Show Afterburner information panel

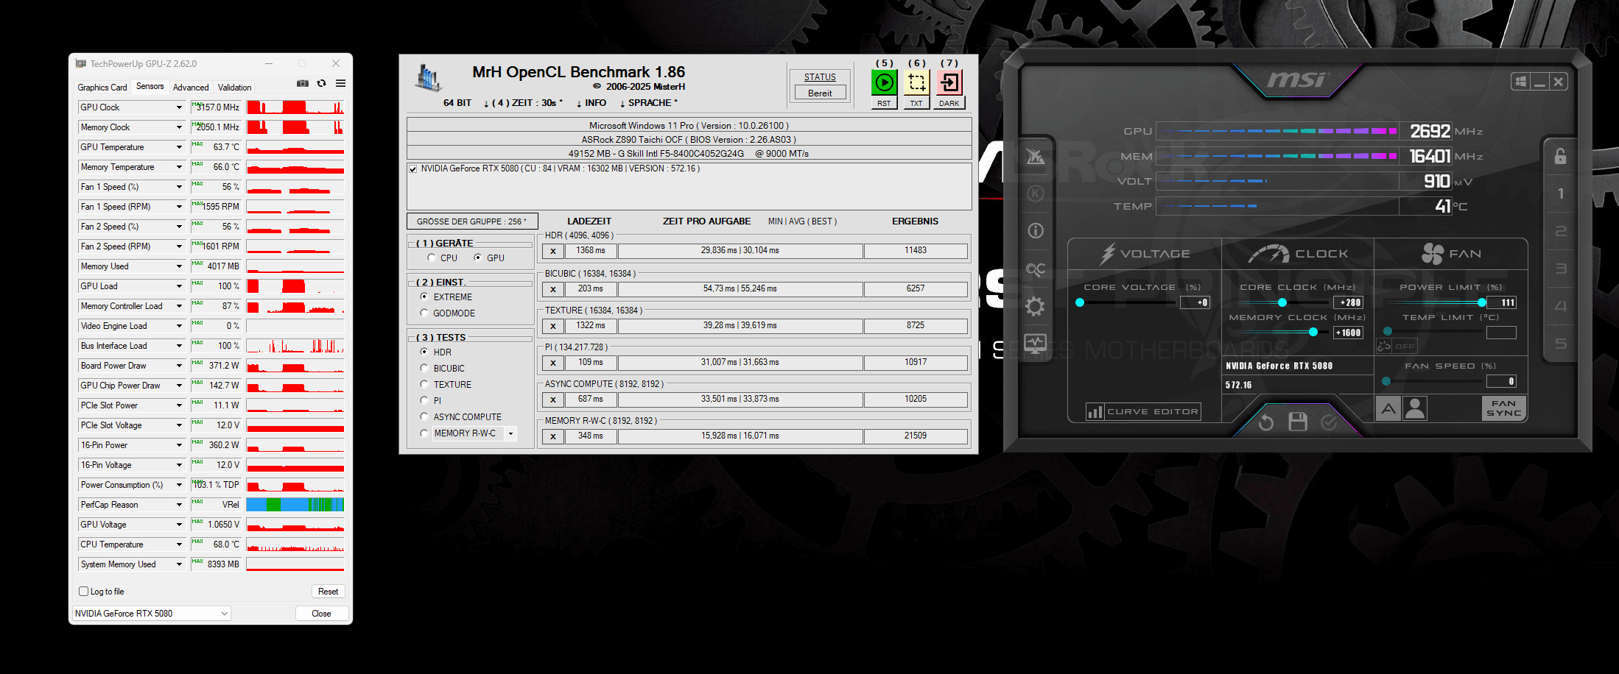point(1036,231)
